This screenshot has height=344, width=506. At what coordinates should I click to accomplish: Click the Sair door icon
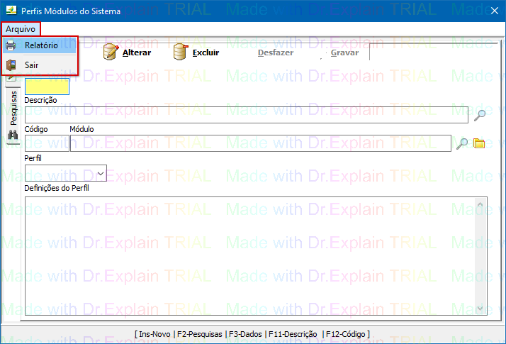point(11,65)
